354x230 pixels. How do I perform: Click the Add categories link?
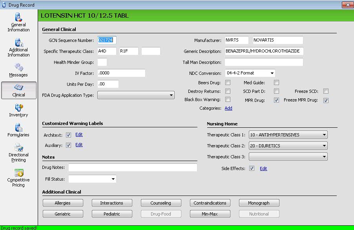coord(228,108)
